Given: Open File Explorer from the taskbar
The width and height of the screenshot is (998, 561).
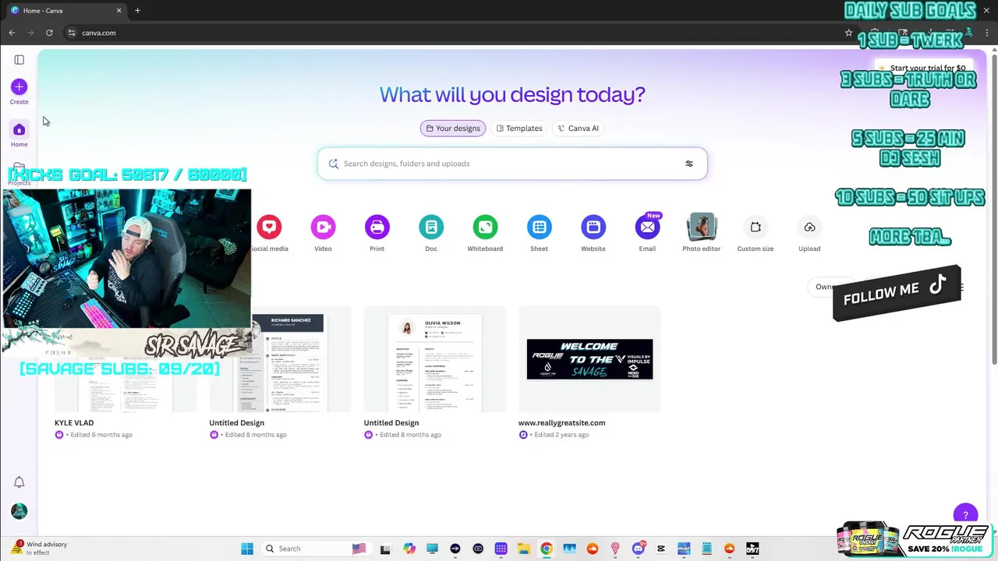Looking at the screenshot, I should 524,549.
